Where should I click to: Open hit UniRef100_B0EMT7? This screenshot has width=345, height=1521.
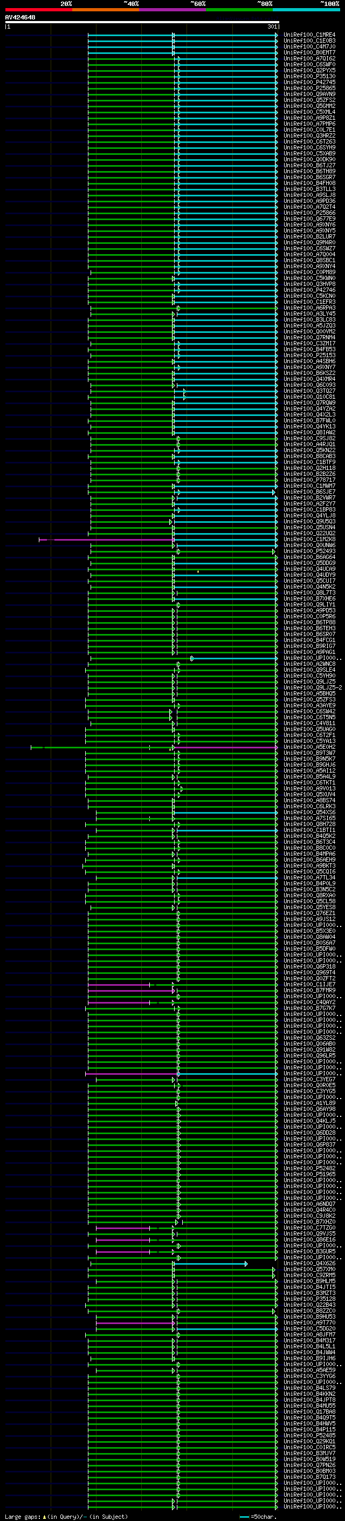click(x=309, y=52)
